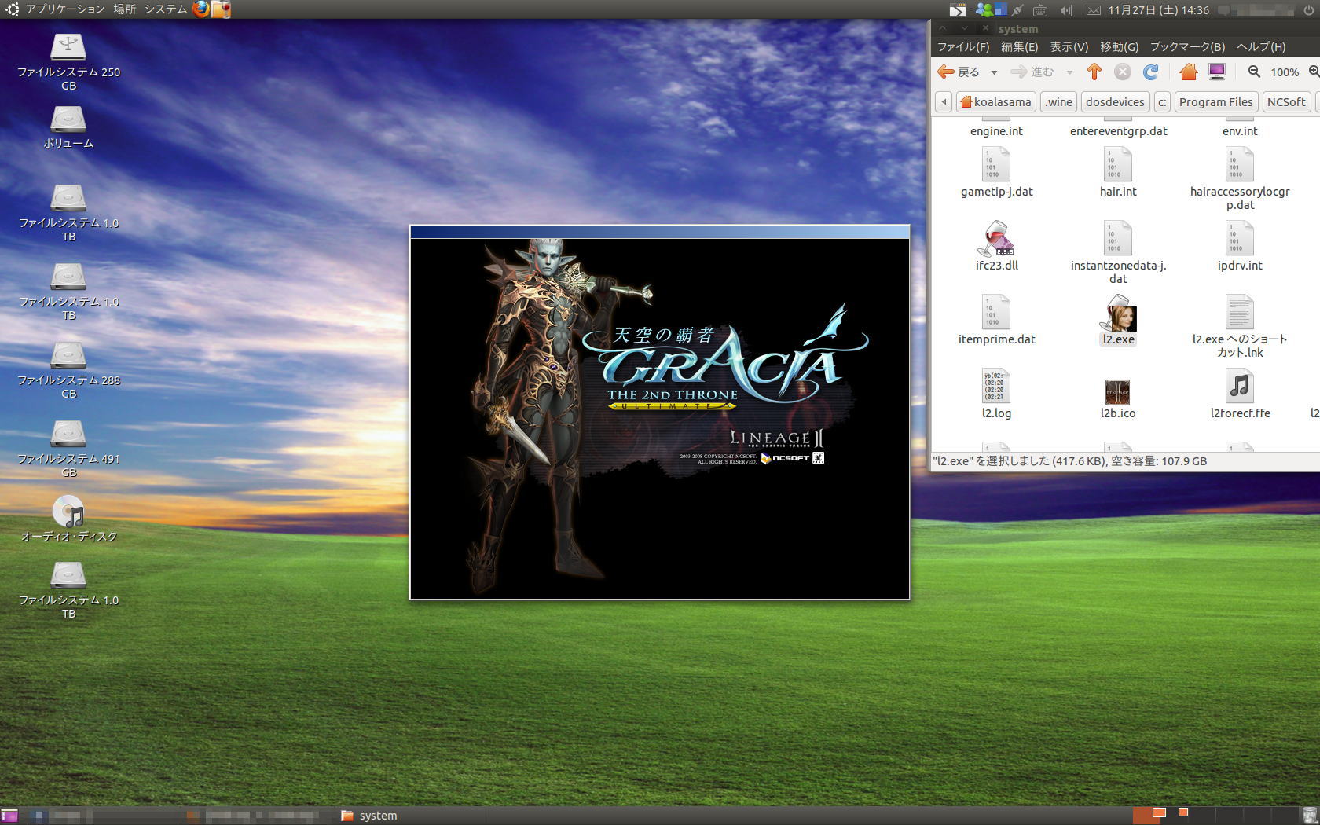Jump to .wine path button
The image size is (1320, 825).
1058,101
